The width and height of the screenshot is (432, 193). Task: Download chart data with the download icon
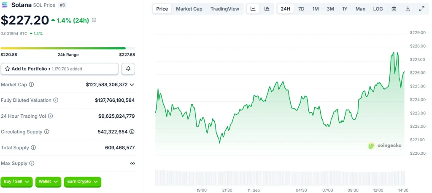point(408,9)
